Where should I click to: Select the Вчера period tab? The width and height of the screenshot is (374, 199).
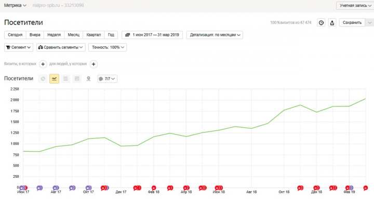pos(35,35)
